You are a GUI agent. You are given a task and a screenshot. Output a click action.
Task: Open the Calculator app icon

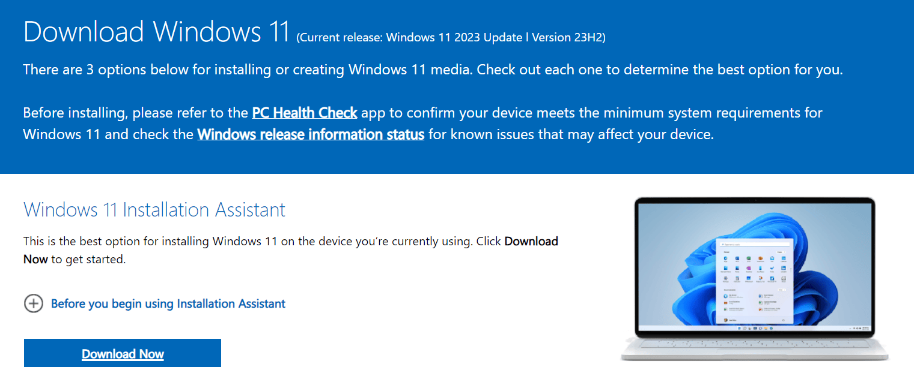click(737, 278)
